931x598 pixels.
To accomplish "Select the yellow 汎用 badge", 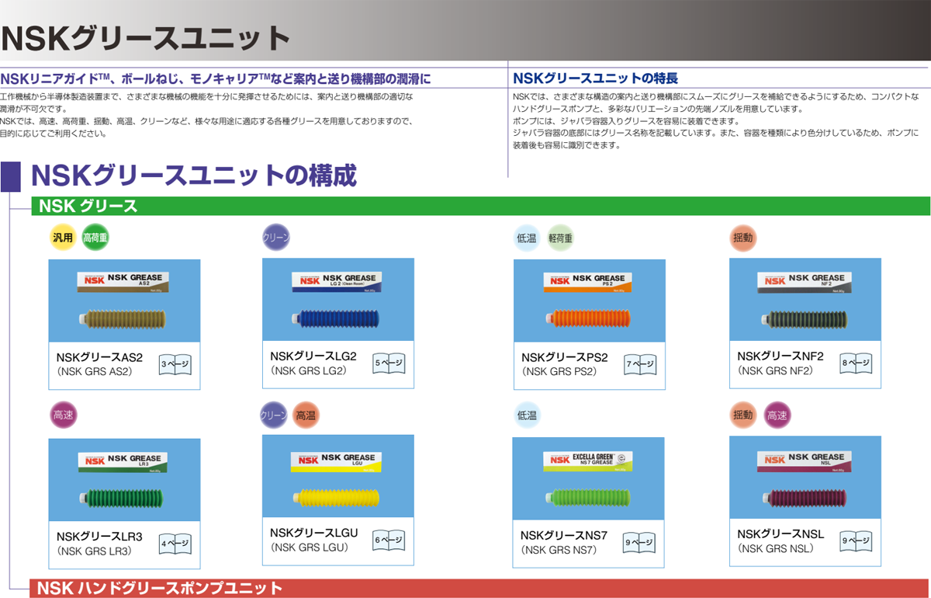I will click(x=62, y=238).
